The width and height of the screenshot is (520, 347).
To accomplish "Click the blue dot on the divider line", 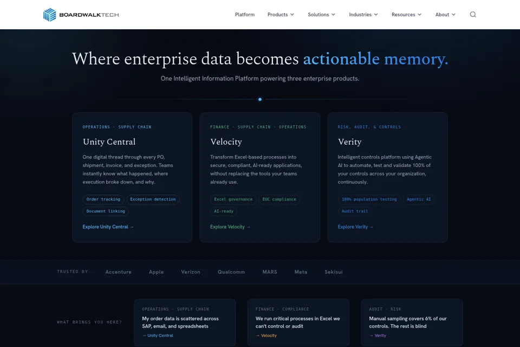I will tap(260, 99).
